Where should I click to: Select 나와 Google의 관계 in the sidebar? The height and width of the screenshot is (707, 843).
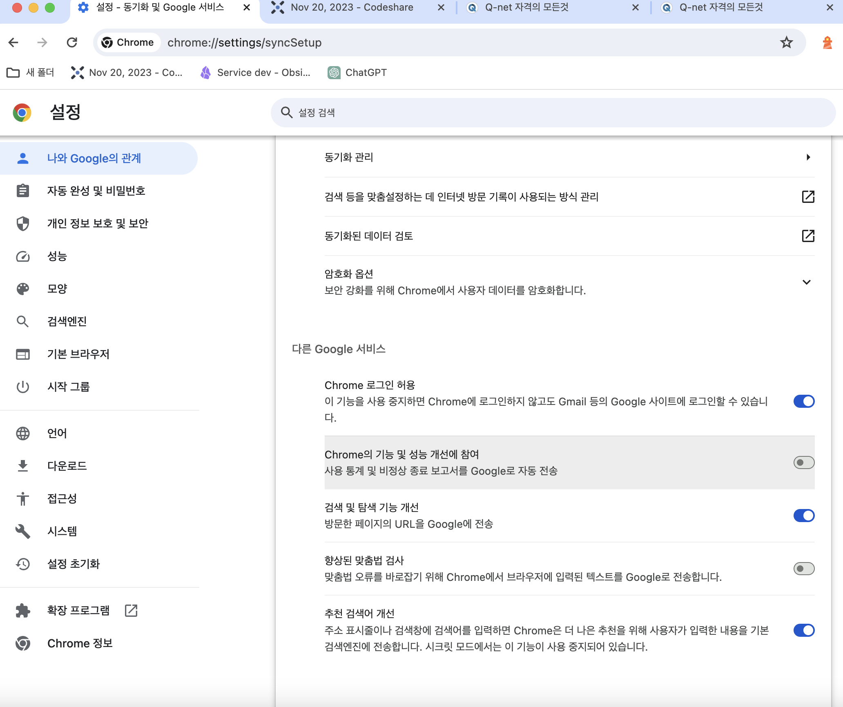click(99, 158)
